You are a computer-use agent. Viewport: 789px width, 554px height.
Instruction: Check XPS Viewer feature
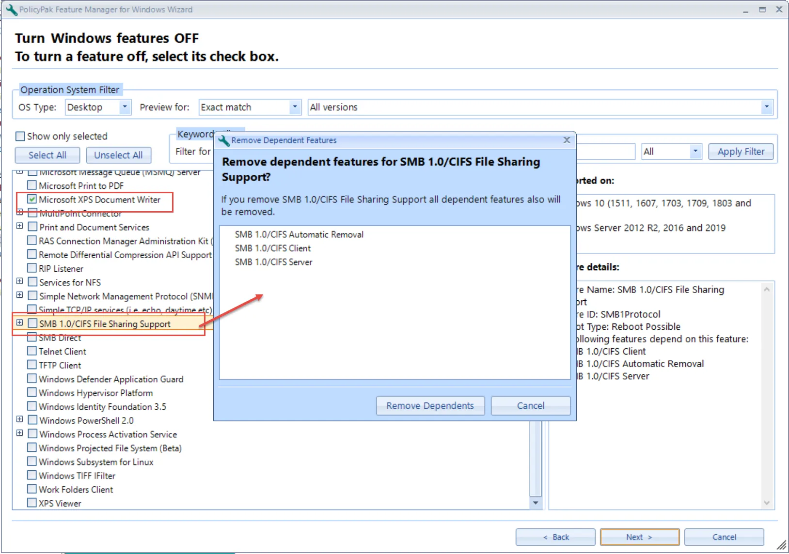point(32,502)
